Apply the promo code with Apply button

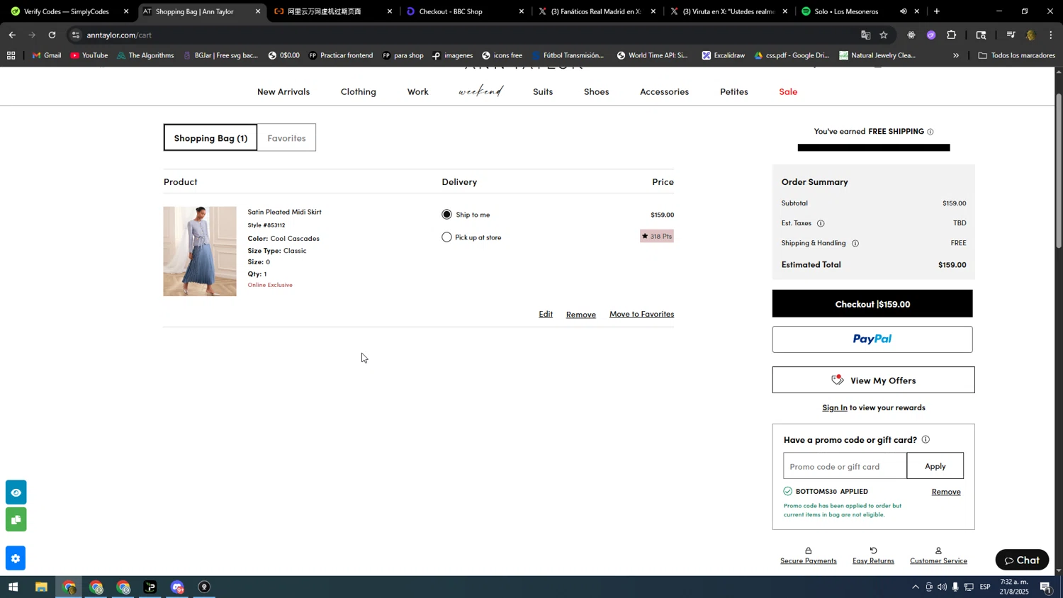(935, 466)
